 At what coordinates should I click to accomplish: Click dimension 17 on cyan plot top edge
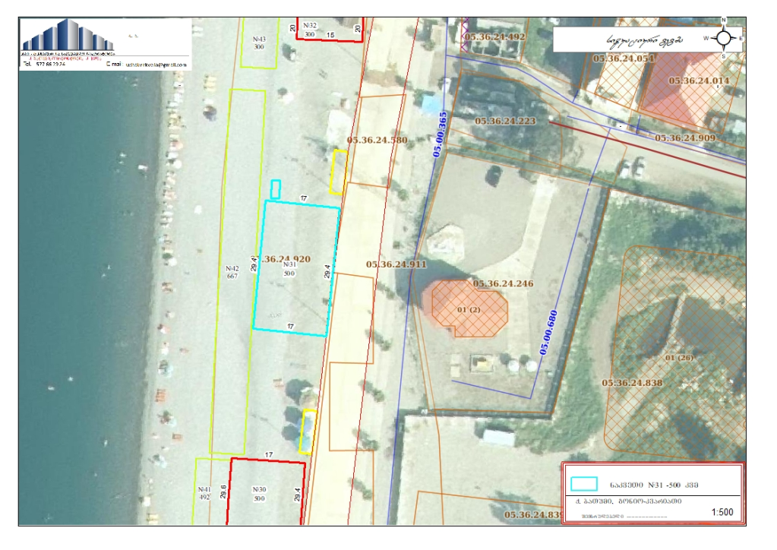point(304,198)
